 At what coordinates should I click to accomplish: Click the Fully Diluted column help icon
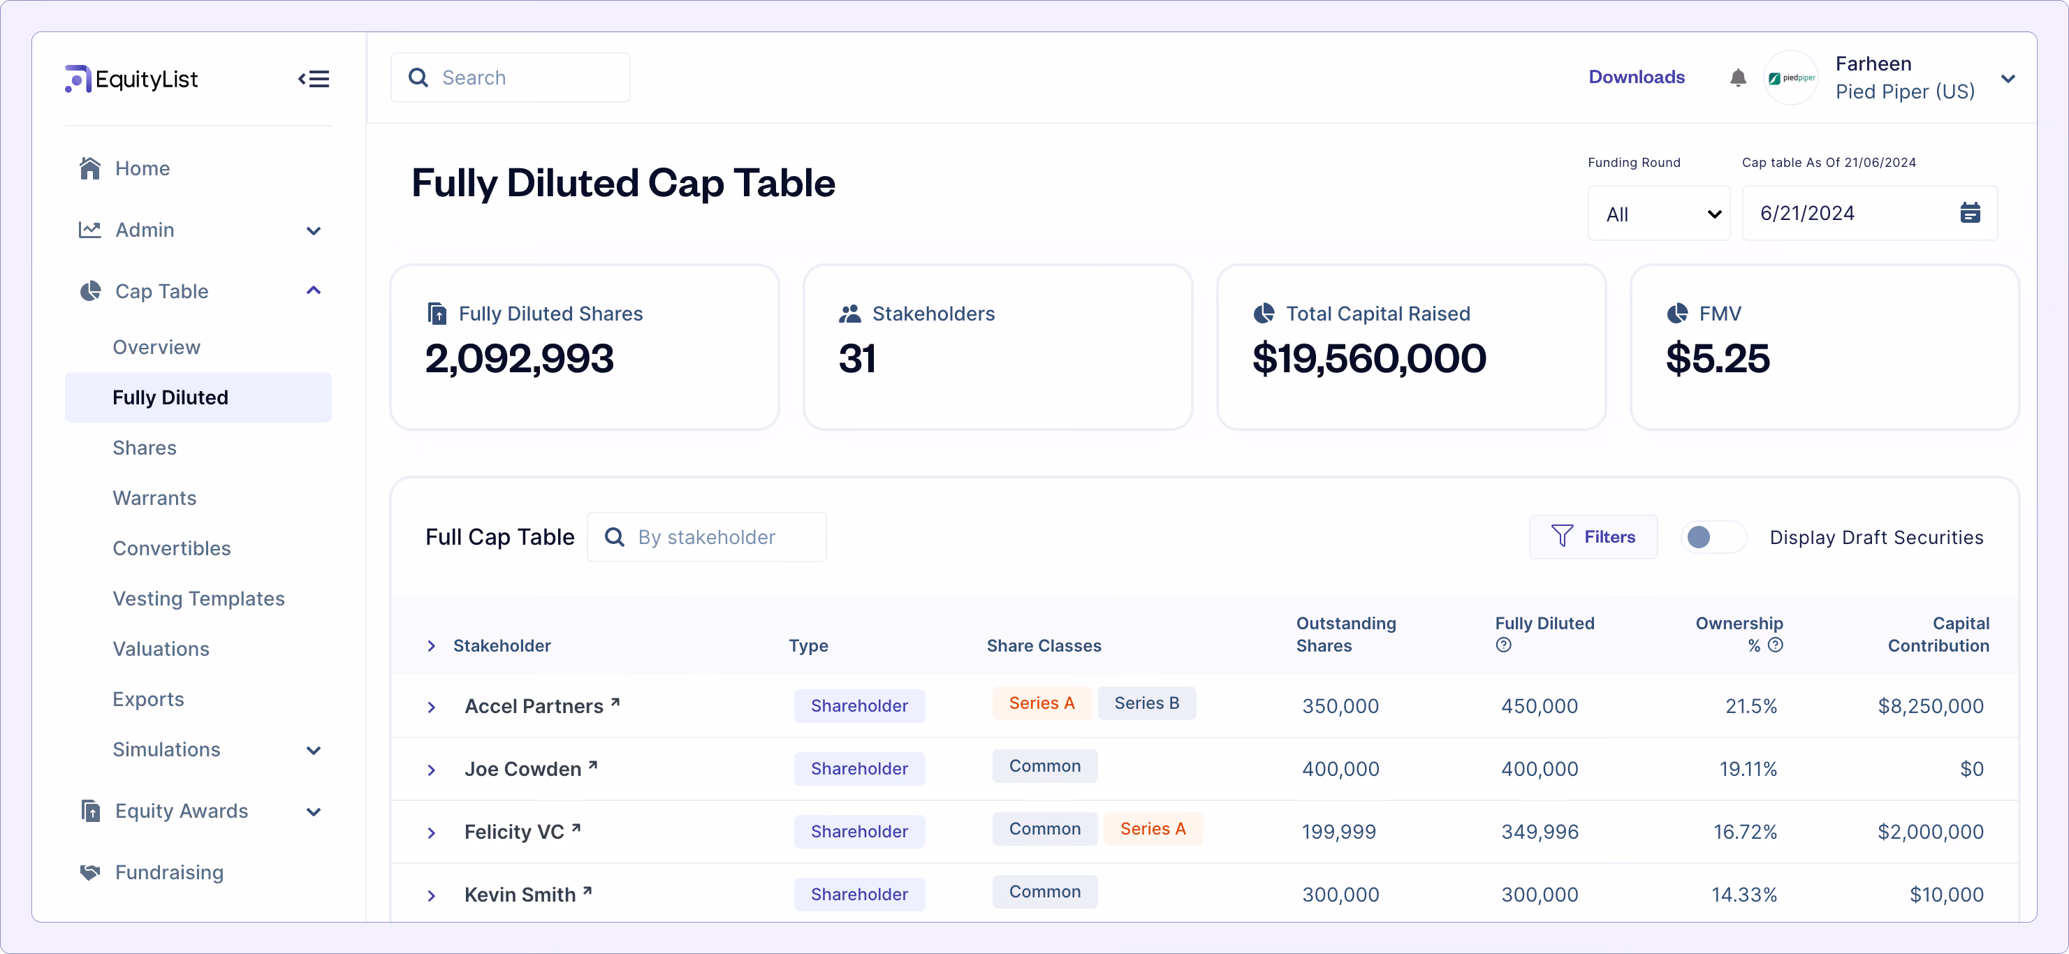(x=1504, y=645)
